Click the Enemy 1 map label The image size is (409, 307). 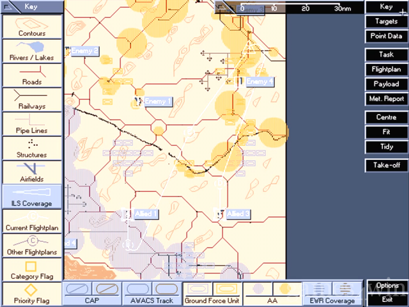coord(158,101)
